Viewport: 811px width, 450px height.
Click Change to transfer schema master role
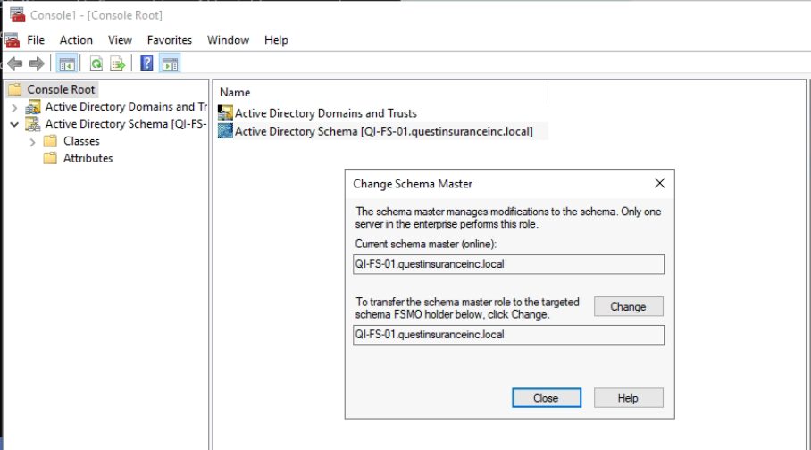click(629, 307)
